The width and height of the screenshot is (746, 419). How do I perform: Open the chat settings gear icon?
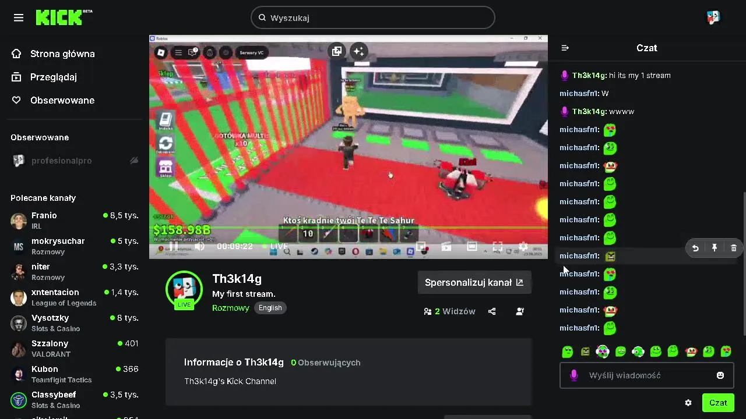click(x=688, y=403)
